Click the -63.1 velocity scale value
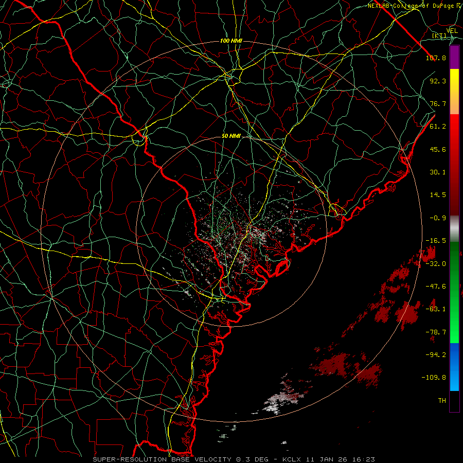463x463 pixels. coord(436,309)
